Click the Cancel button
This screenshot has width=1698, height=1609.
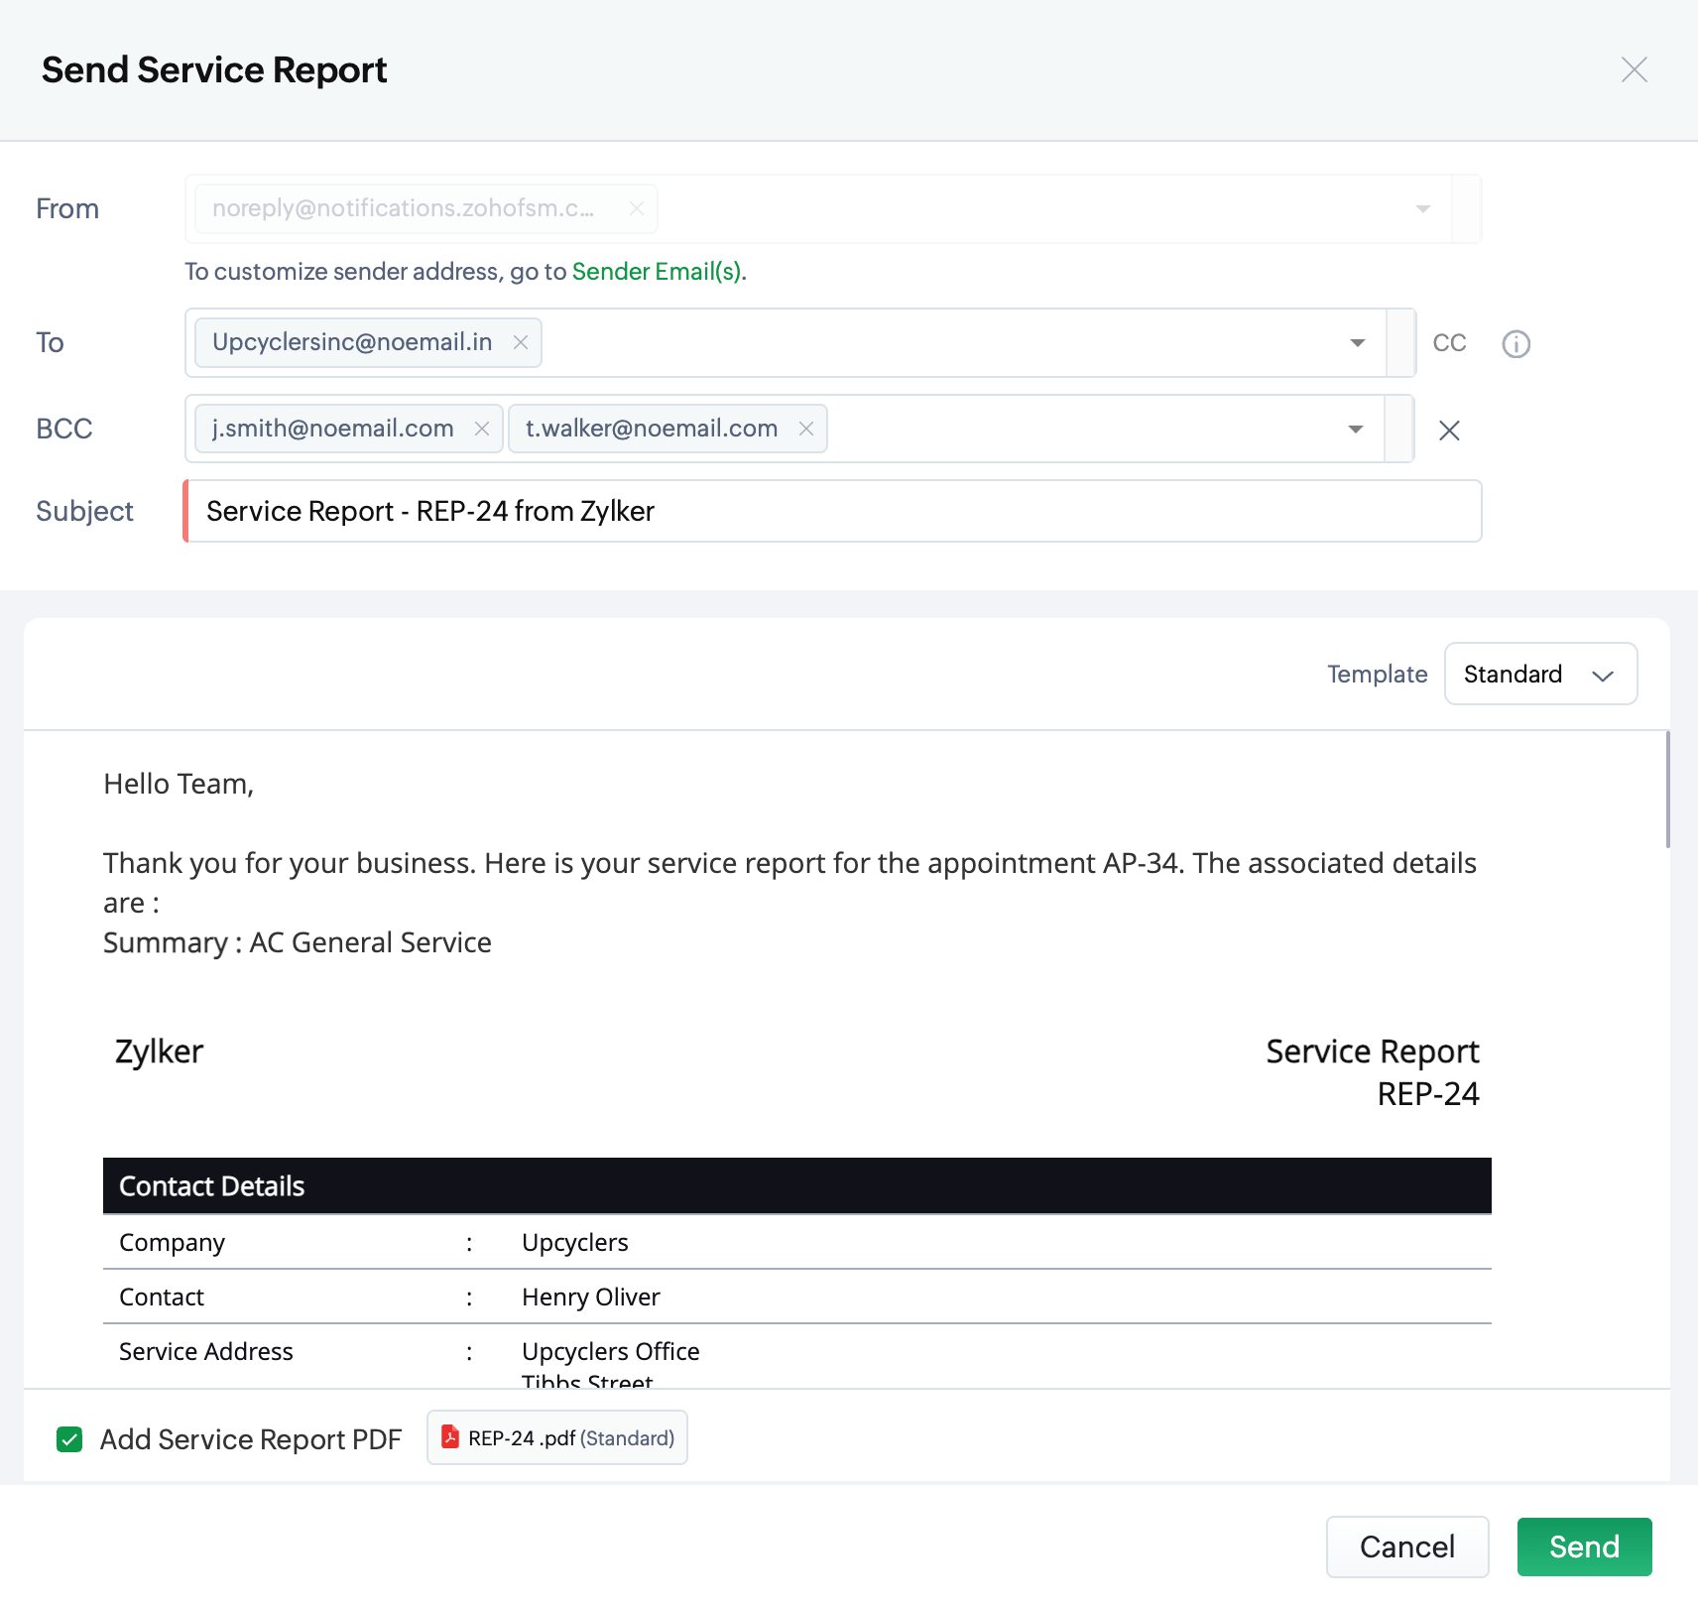coord(1406,1547)
